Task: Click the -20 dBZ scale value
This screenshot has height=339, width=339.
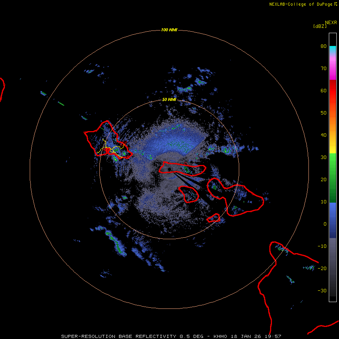Action: pos(322,269)
